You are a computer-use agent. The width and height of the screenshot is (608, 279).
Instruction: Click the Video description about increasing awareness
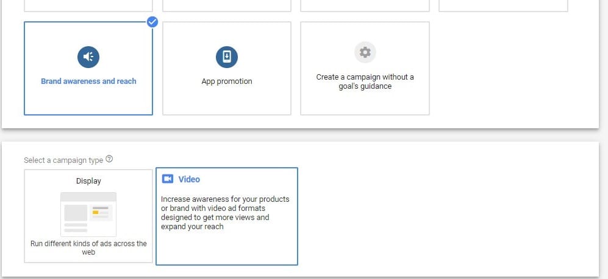[x=225, y=213]
